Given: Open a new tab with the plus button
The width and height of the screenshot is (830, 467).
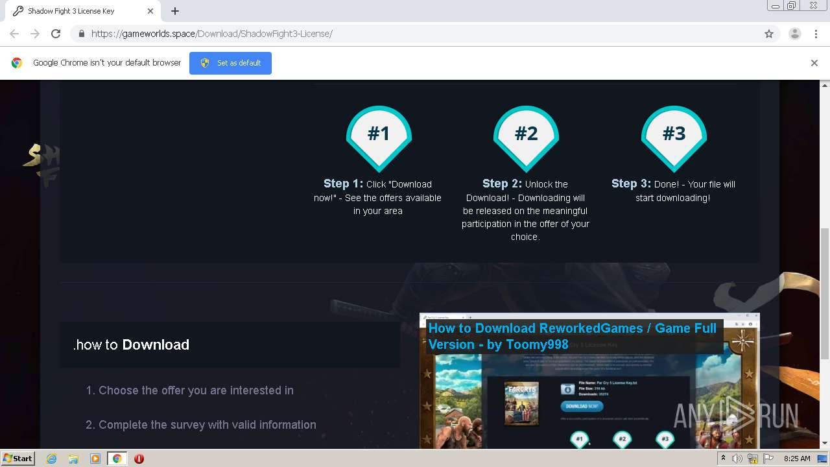Looking at the screenshot, I should click(175, 11).
